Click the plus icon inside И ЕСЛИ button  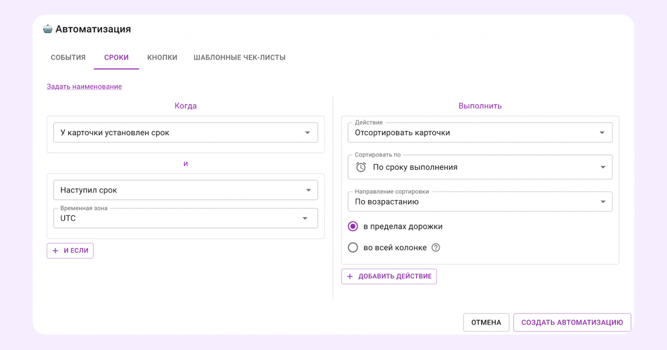click(x=55, y=250)
